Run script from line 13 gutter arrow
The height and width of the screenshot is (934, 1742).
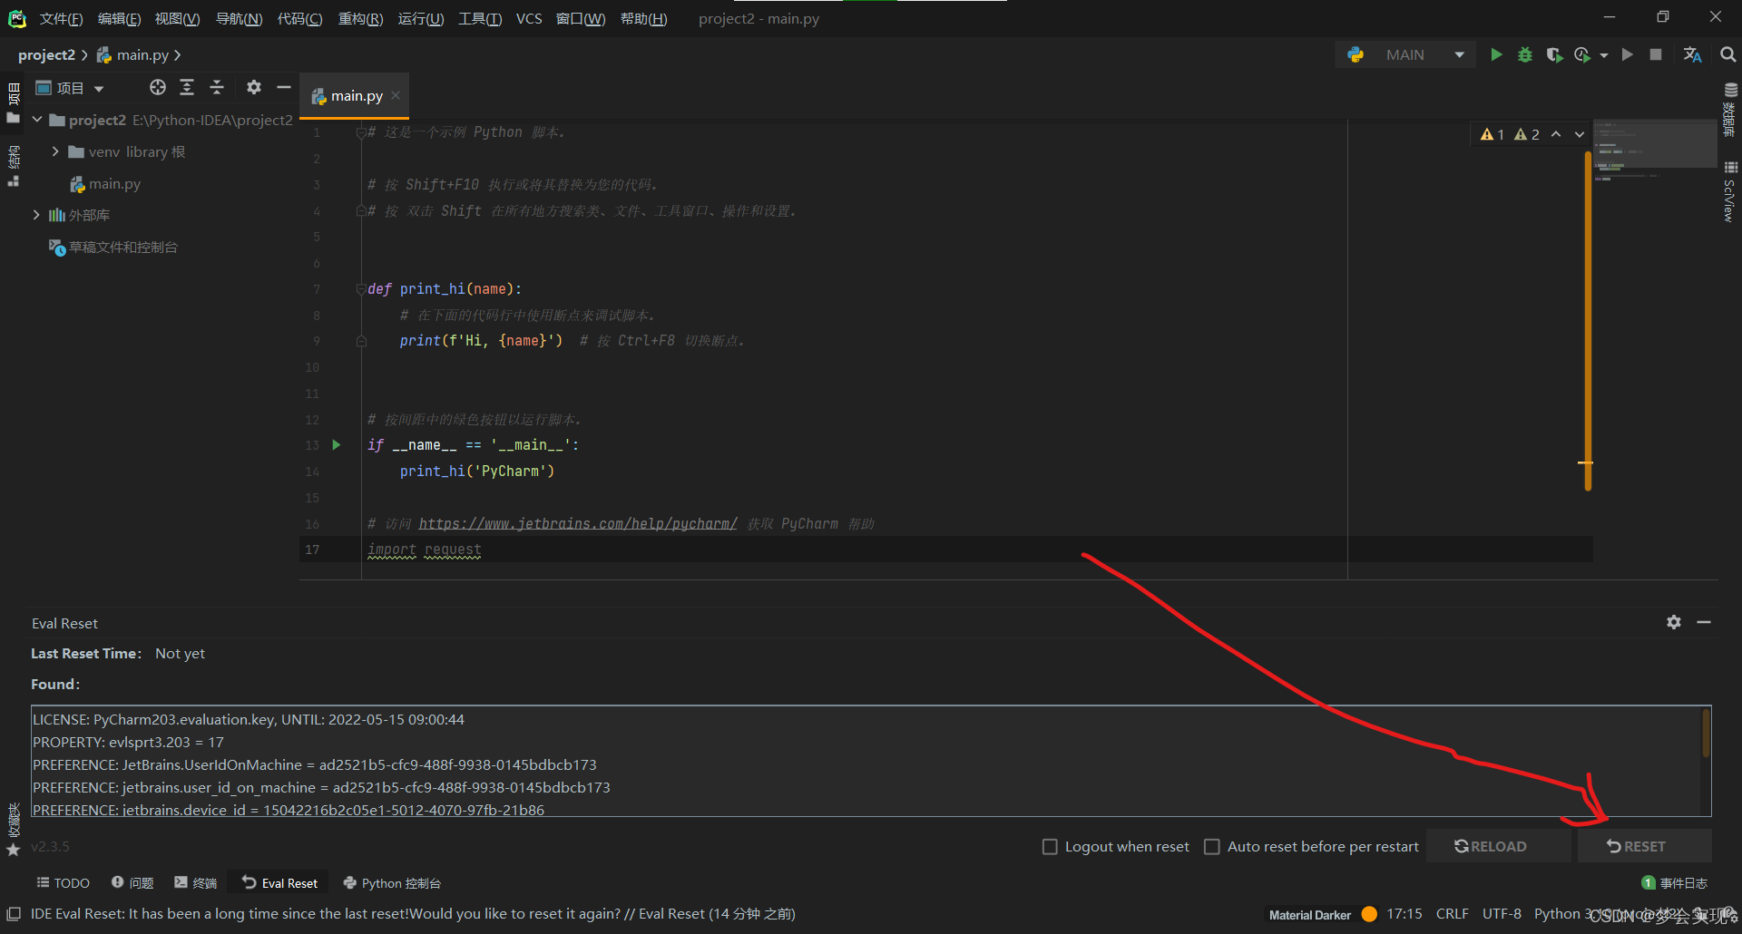coord(337,445)
